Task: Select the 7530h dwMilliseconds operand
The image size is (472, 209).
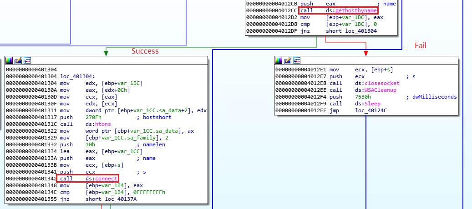Action: point(363,96)
